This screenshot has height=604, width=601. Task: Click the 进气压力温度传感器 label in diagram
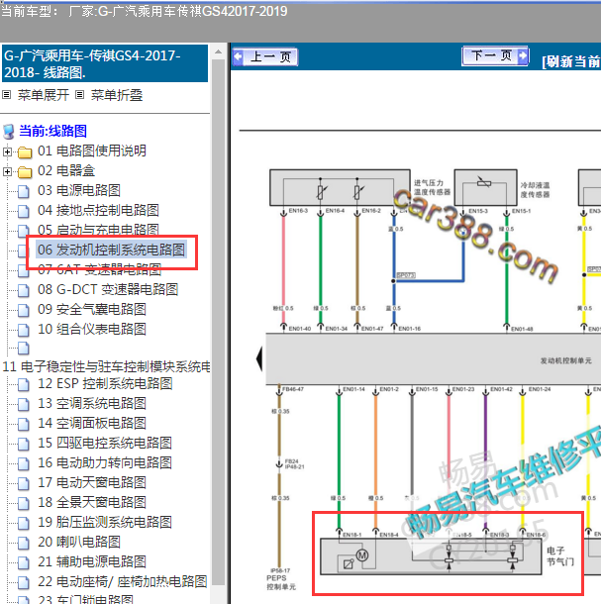pos(432,187)
